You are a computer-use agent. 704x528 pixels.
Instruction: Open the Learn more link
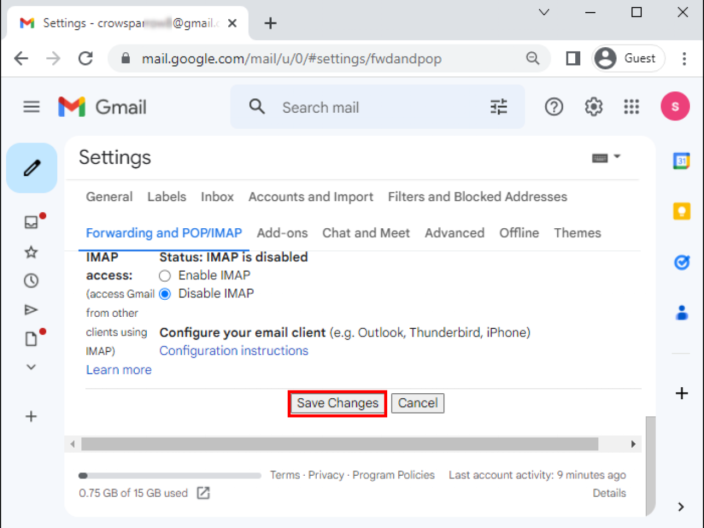[119, 370]
